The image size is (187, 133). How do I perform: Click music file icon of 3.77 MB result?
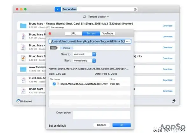pos(23,47)
